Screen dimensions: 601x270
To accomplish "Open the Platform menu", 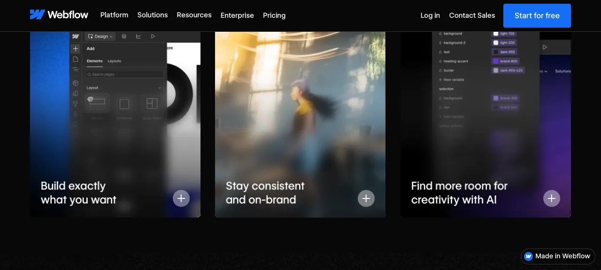I will [114, 15].
